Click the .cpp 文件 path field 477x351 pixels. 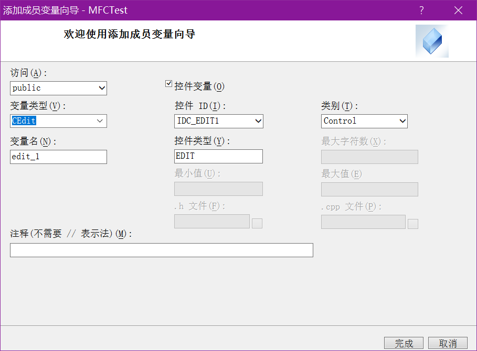click(363, 222)
